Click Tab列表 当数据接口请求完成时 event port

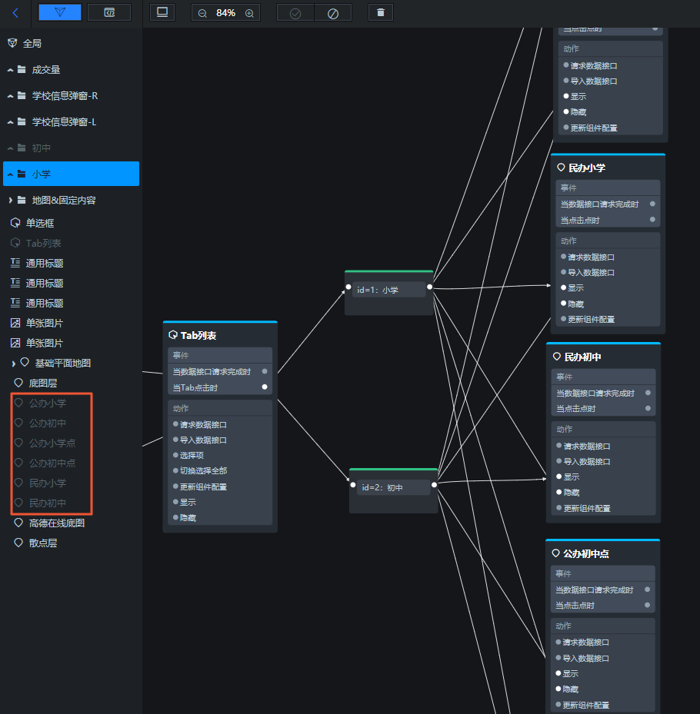pyautogui.click(x=265, y=371)
